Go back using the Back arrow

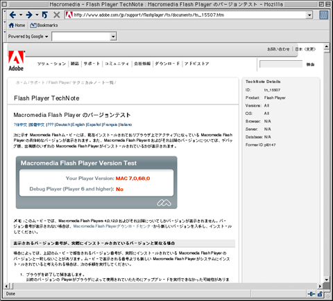12,15
